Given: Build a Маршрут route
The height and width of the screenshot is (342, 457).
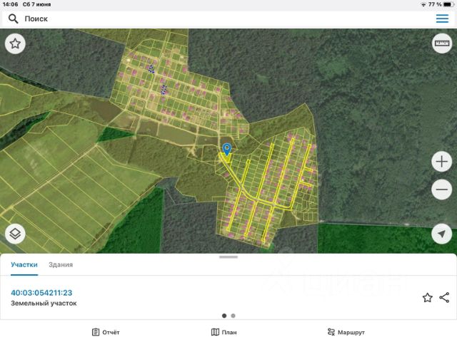Looking at the screenshot, I should [x=346, y=332].
